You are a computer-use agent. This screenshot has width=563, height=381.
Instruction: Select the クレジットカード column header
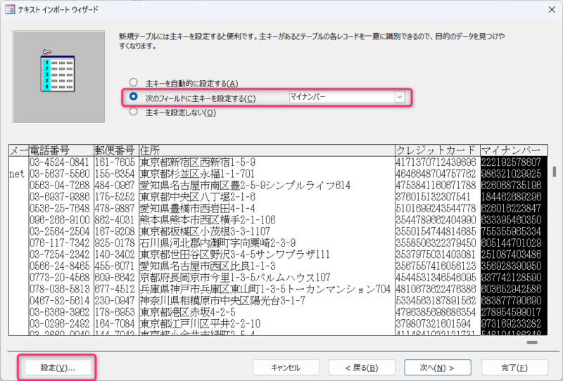point(438,150)
